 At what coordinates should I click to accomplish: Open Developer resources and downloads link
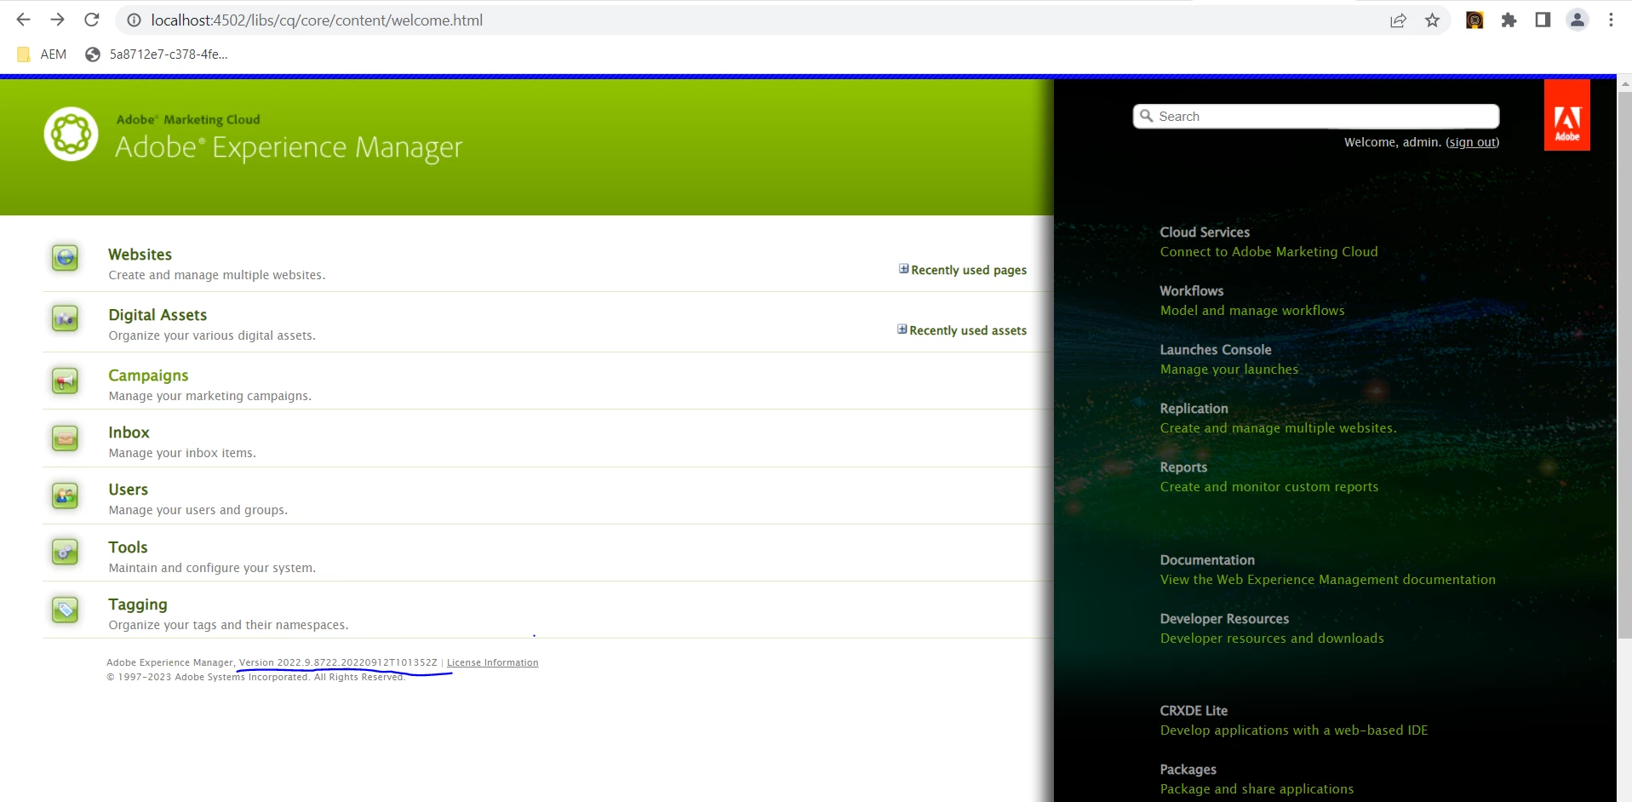click(x=1272, y=639)
